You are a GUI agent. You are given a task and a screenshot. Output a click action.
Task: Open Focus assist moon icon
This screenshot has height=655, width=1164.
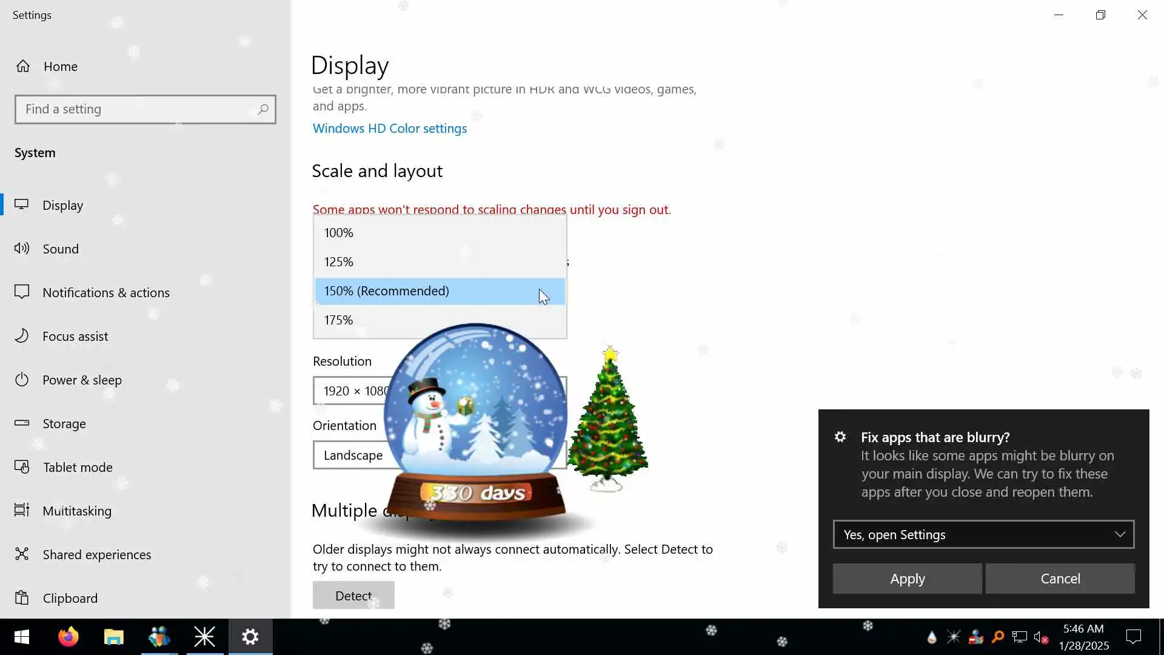(x=22, y=336)
